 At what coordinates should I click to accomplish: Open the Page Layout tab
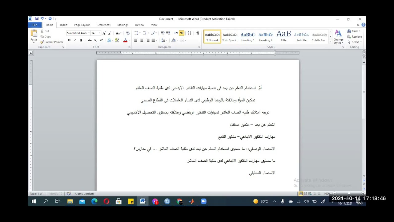pos(82,25)
